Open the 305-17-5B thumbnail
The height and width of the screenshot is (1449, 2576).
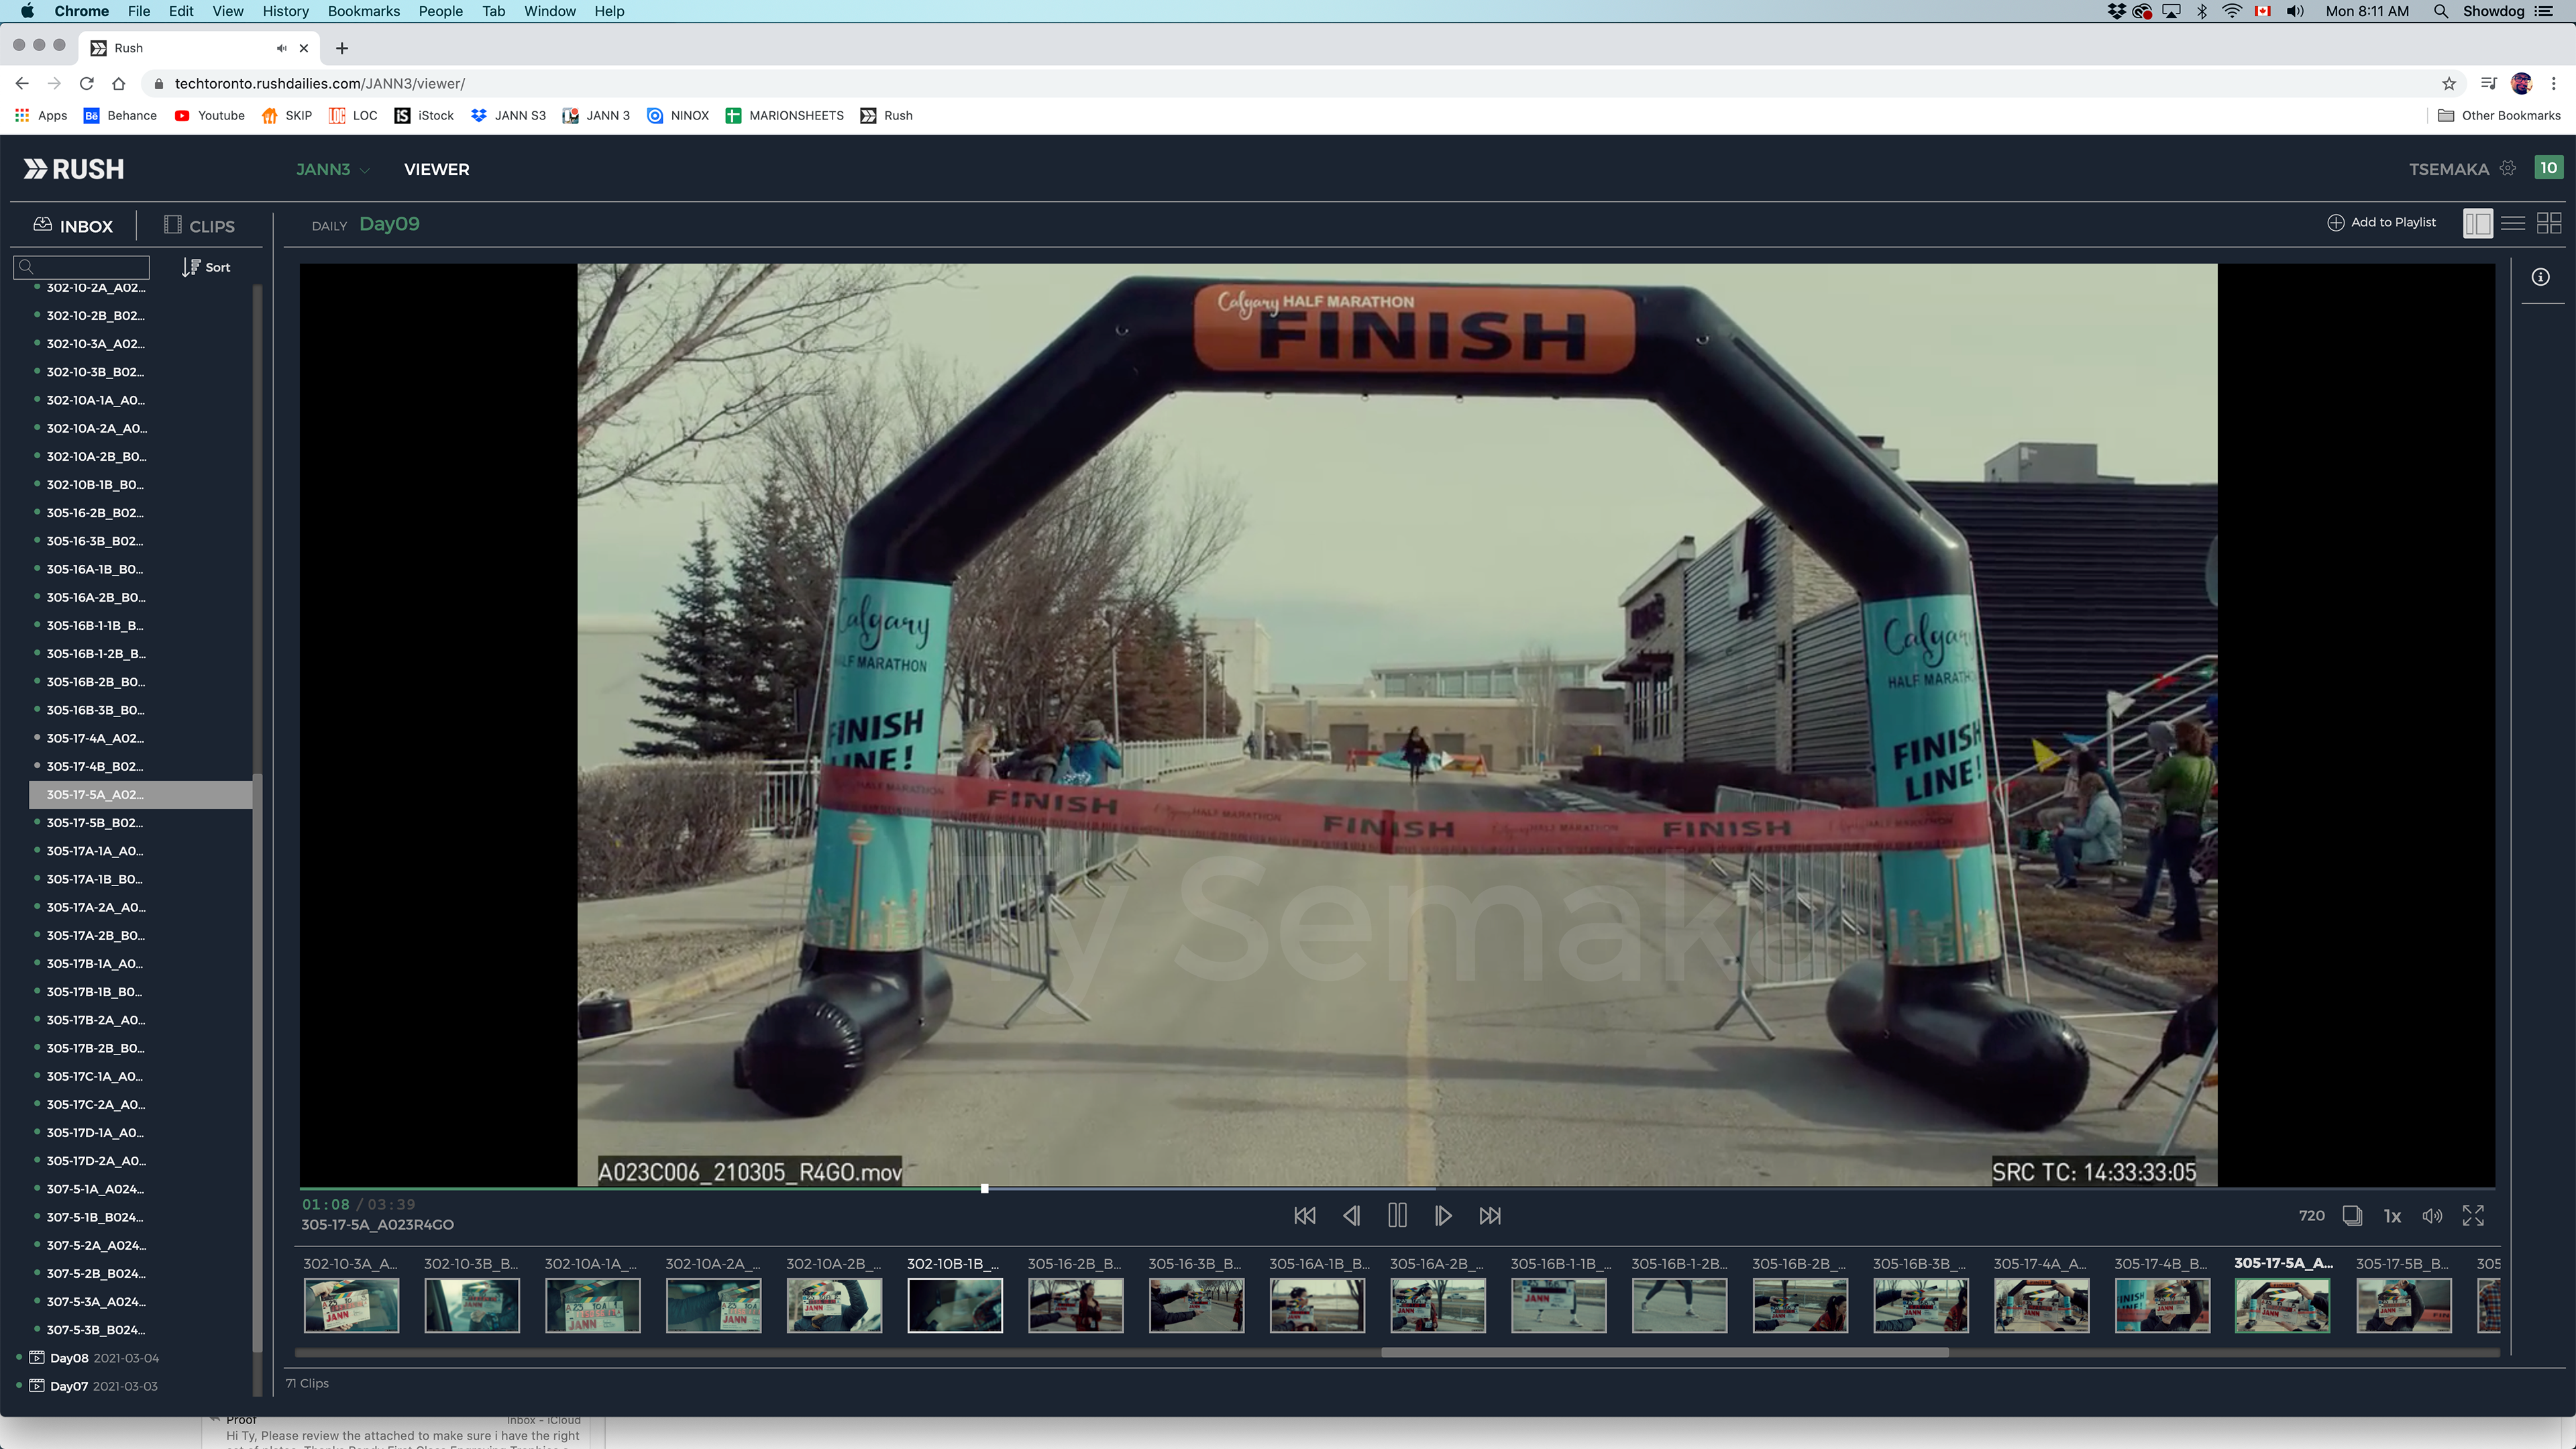pyautogui.click(x=2403, y=1305)
